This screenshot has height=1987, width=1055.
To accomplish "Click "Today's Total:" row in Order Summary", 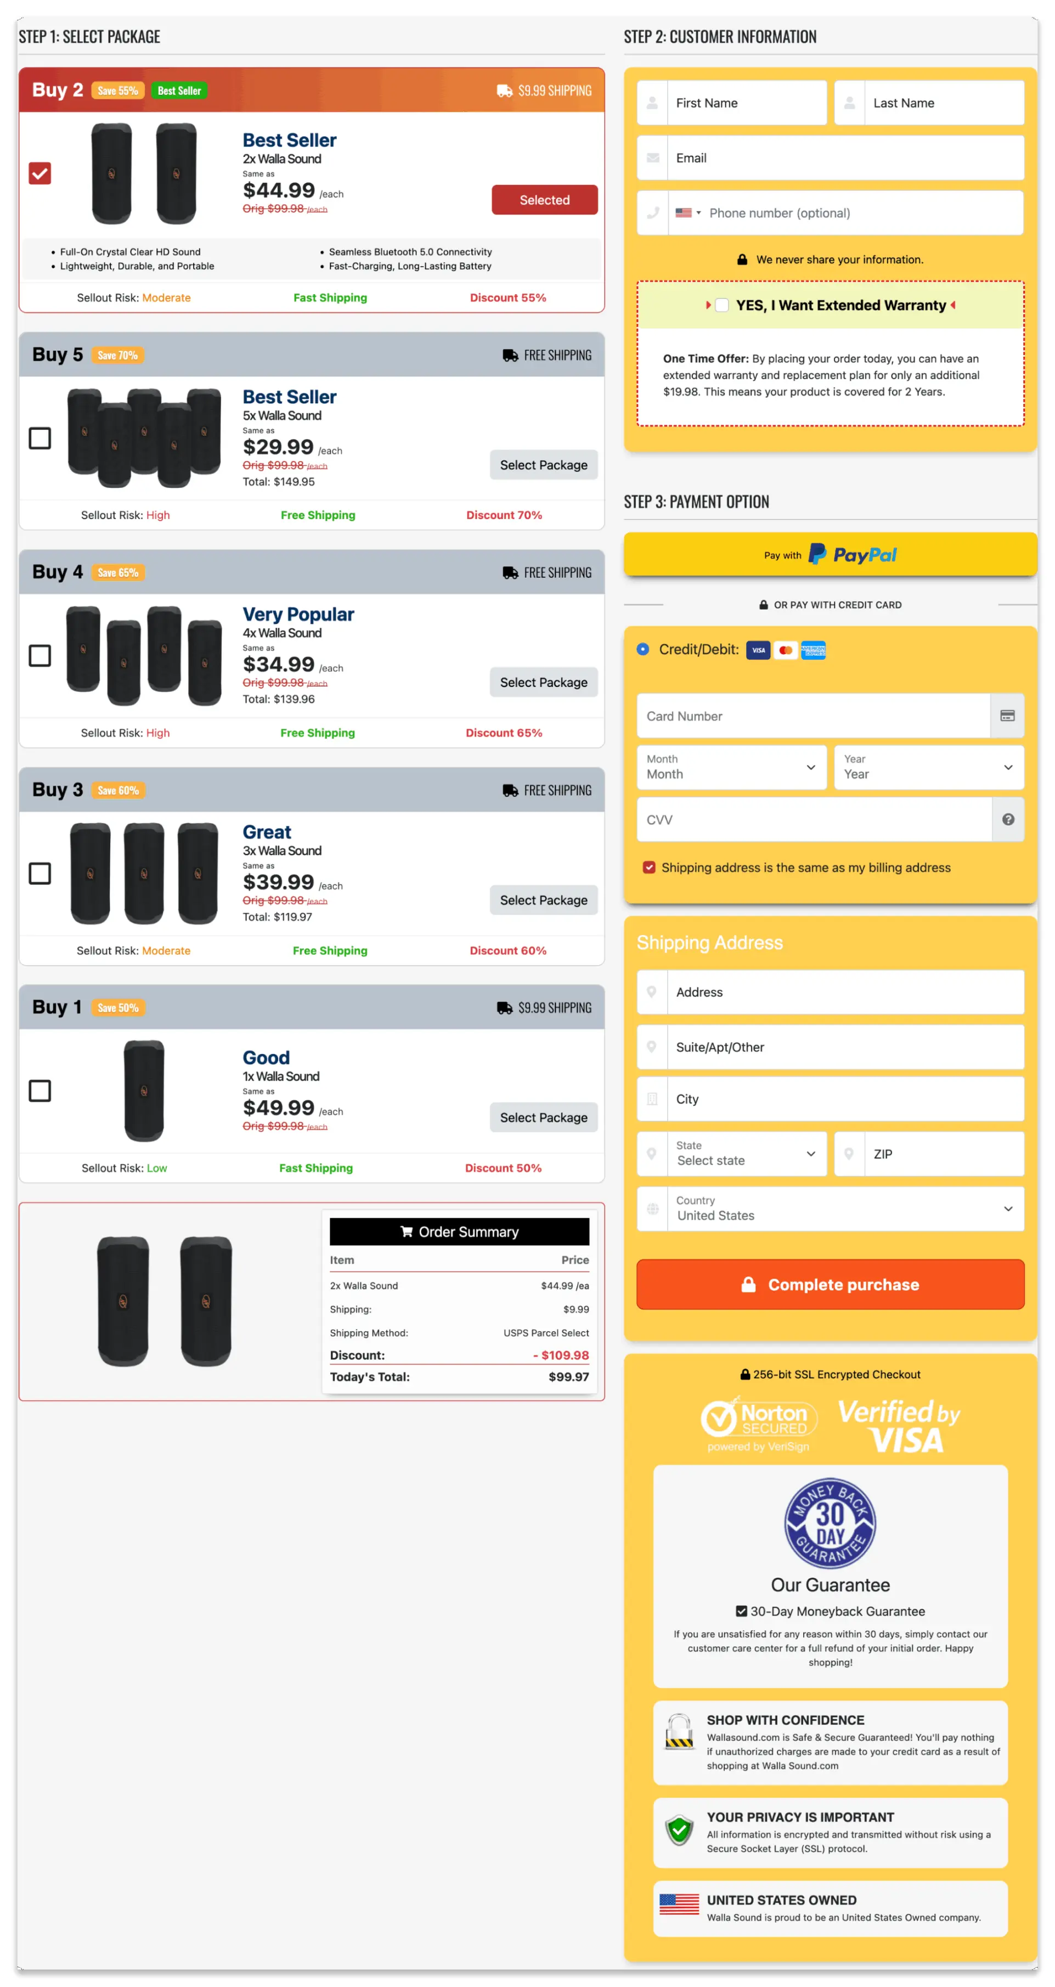I will [459, 1377].
